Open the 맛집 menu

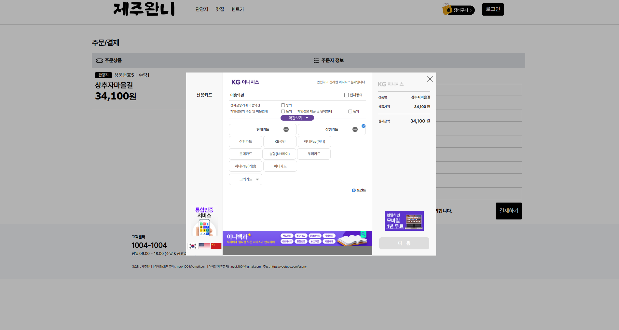click(x=220, y=9)
